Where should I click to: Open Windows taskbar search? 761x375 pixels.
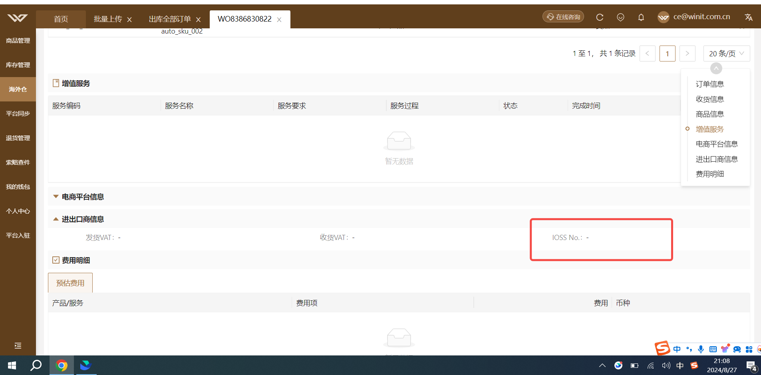click(x=36, y=365)
